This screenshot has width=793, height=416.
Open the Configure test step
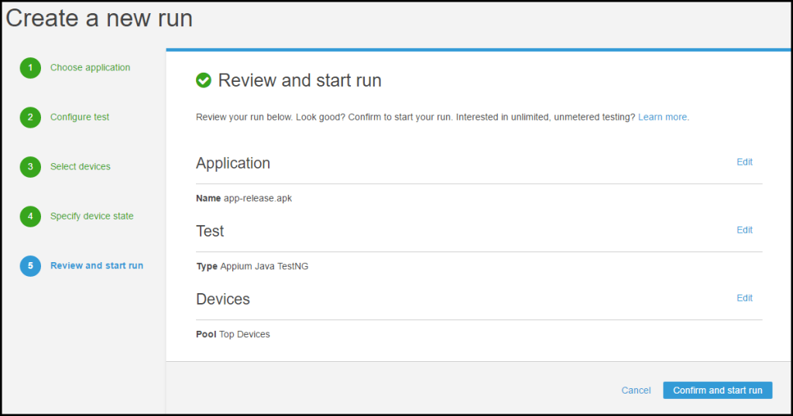point(80,118)
